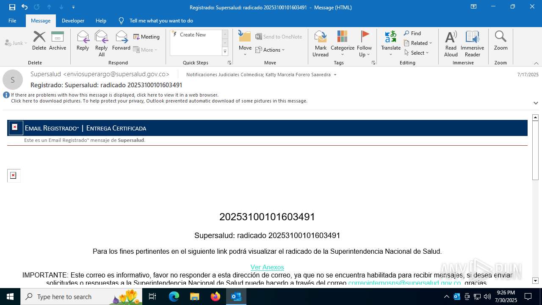Reply with a Meeting
Image resolution: width=542 pixels, height=305 pixels.
(x=147, y=37)
